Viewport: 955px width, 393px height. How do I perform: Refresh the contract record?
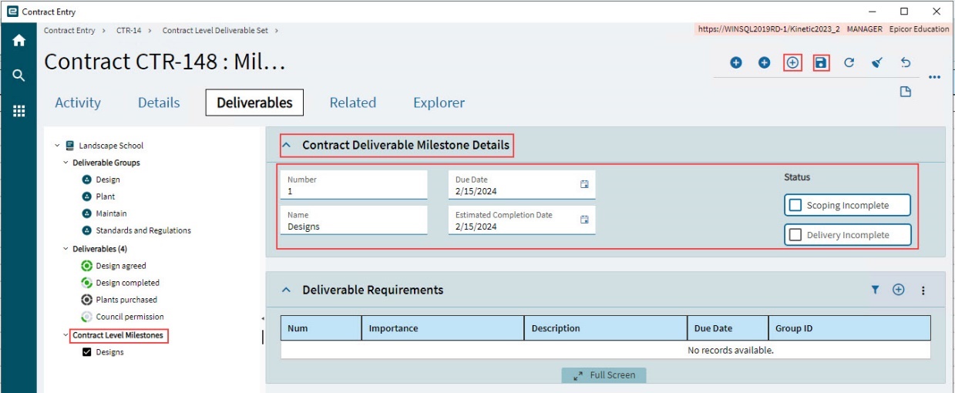[x=849, y=63]
